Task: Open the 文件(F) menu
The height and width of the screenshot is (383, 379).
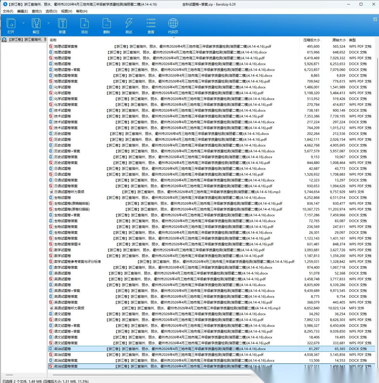Action: (8, 11)
